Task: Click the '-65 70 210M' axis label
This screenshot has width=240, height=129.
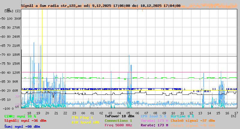Action: pos(10,46)
